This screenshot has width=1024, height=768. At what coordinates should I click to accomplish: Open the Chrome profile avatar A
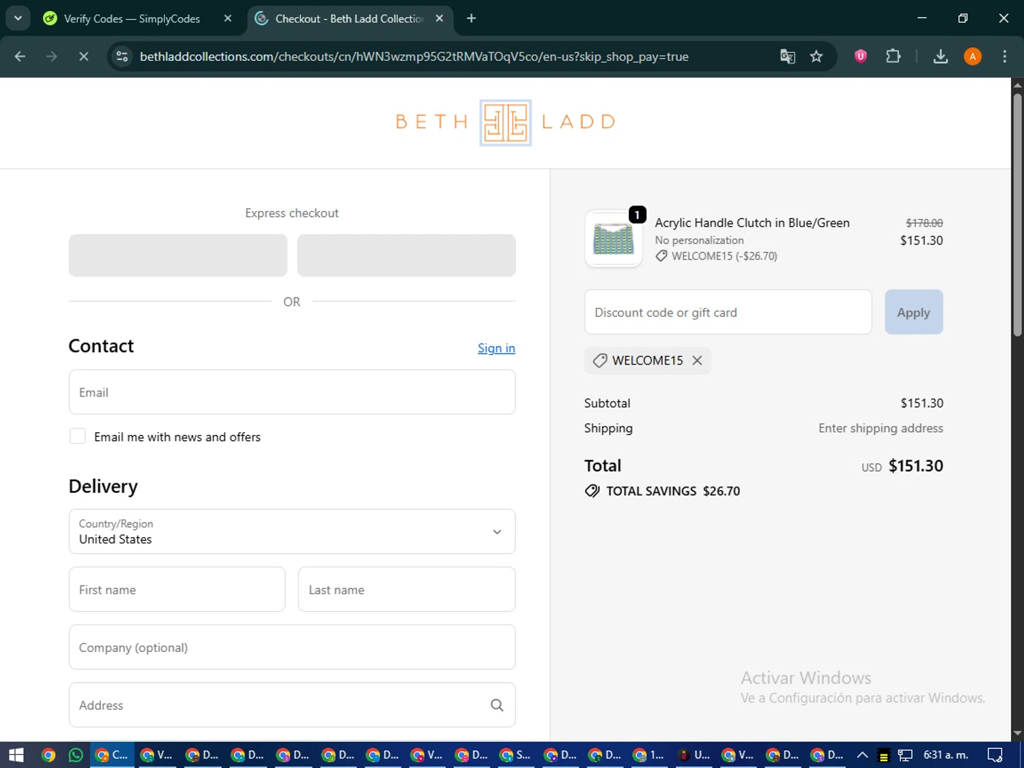(x=973, y=57)
